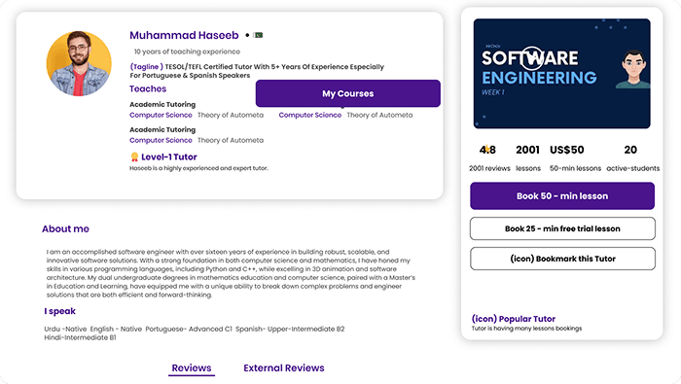Viewport: 681px width, 384px height.
Task: Click the tutor name Muhammad Haseeb
Action: coord(184,35)
